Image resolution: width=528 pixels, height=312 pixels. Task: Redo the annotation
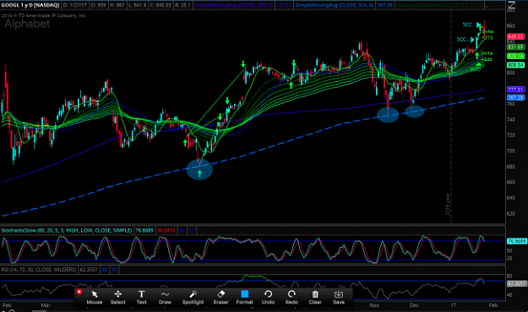(x=291, y=297)
